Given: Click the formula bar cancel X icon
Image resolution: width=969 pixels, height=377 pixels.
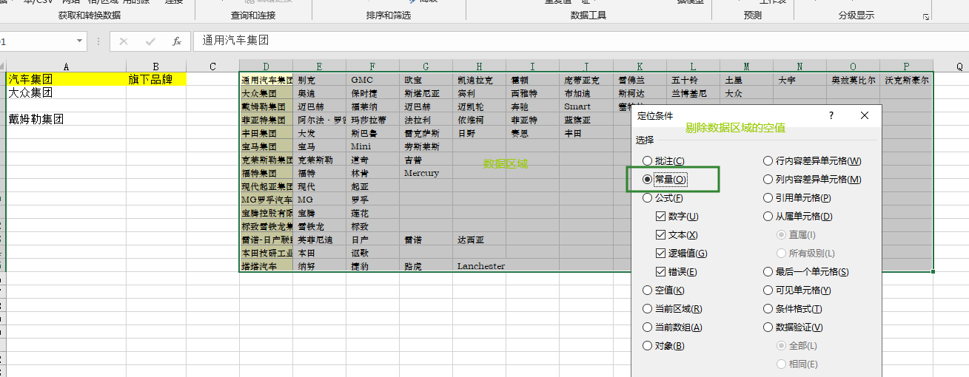Looking at the screenshot, I should [x=124, y=41].
